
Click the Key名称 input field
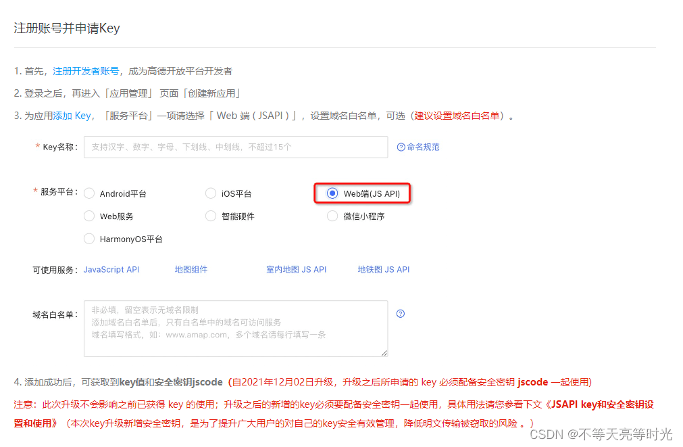236,147
